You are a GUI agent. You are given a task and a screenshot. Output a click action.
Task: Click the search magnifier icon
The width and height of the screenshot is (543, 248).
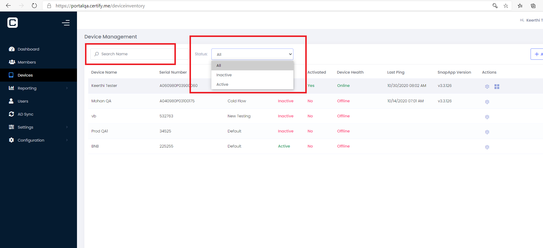[97, 54]
